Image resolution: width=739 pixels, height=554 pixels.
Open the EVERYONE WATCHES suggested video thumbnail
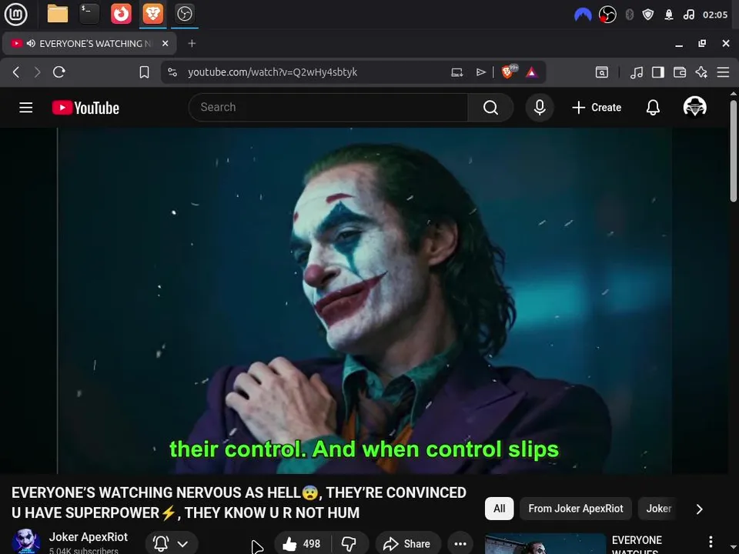point(545,544)
